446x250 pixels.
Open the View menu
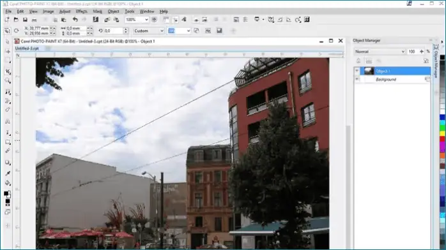click(x=33, y=11)
